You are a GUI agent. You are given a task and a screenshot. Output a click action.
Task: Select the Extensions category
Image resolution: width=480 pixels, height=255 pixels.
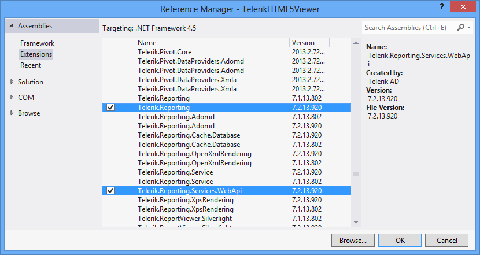pos(36,54)
